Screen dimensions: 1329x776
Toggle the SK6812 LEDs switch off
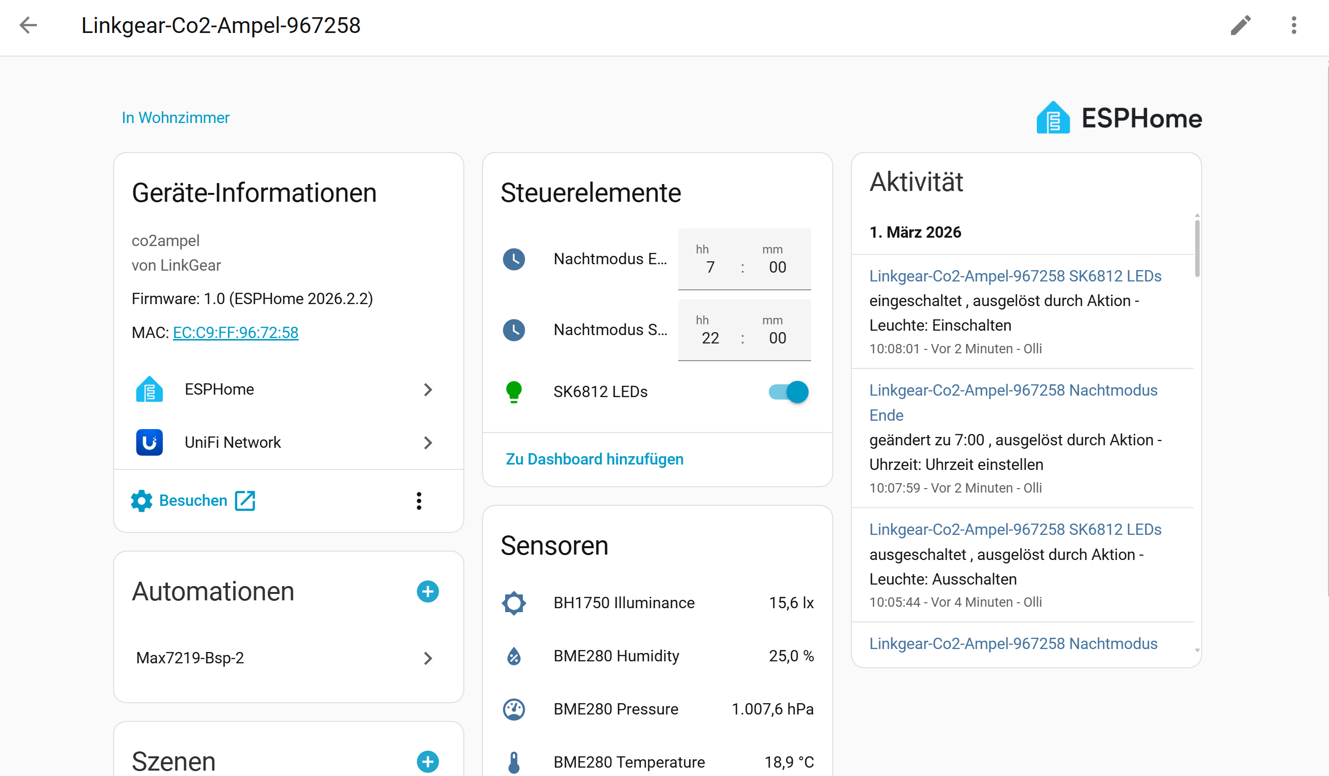point(788,392)
